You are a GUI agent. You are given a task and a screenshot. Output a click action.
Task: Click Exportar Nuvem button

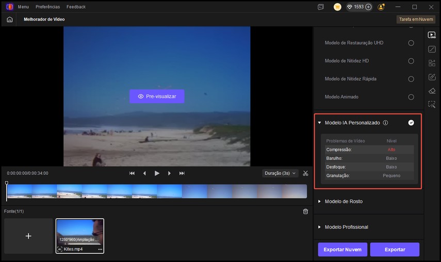[x=342, y=249]
